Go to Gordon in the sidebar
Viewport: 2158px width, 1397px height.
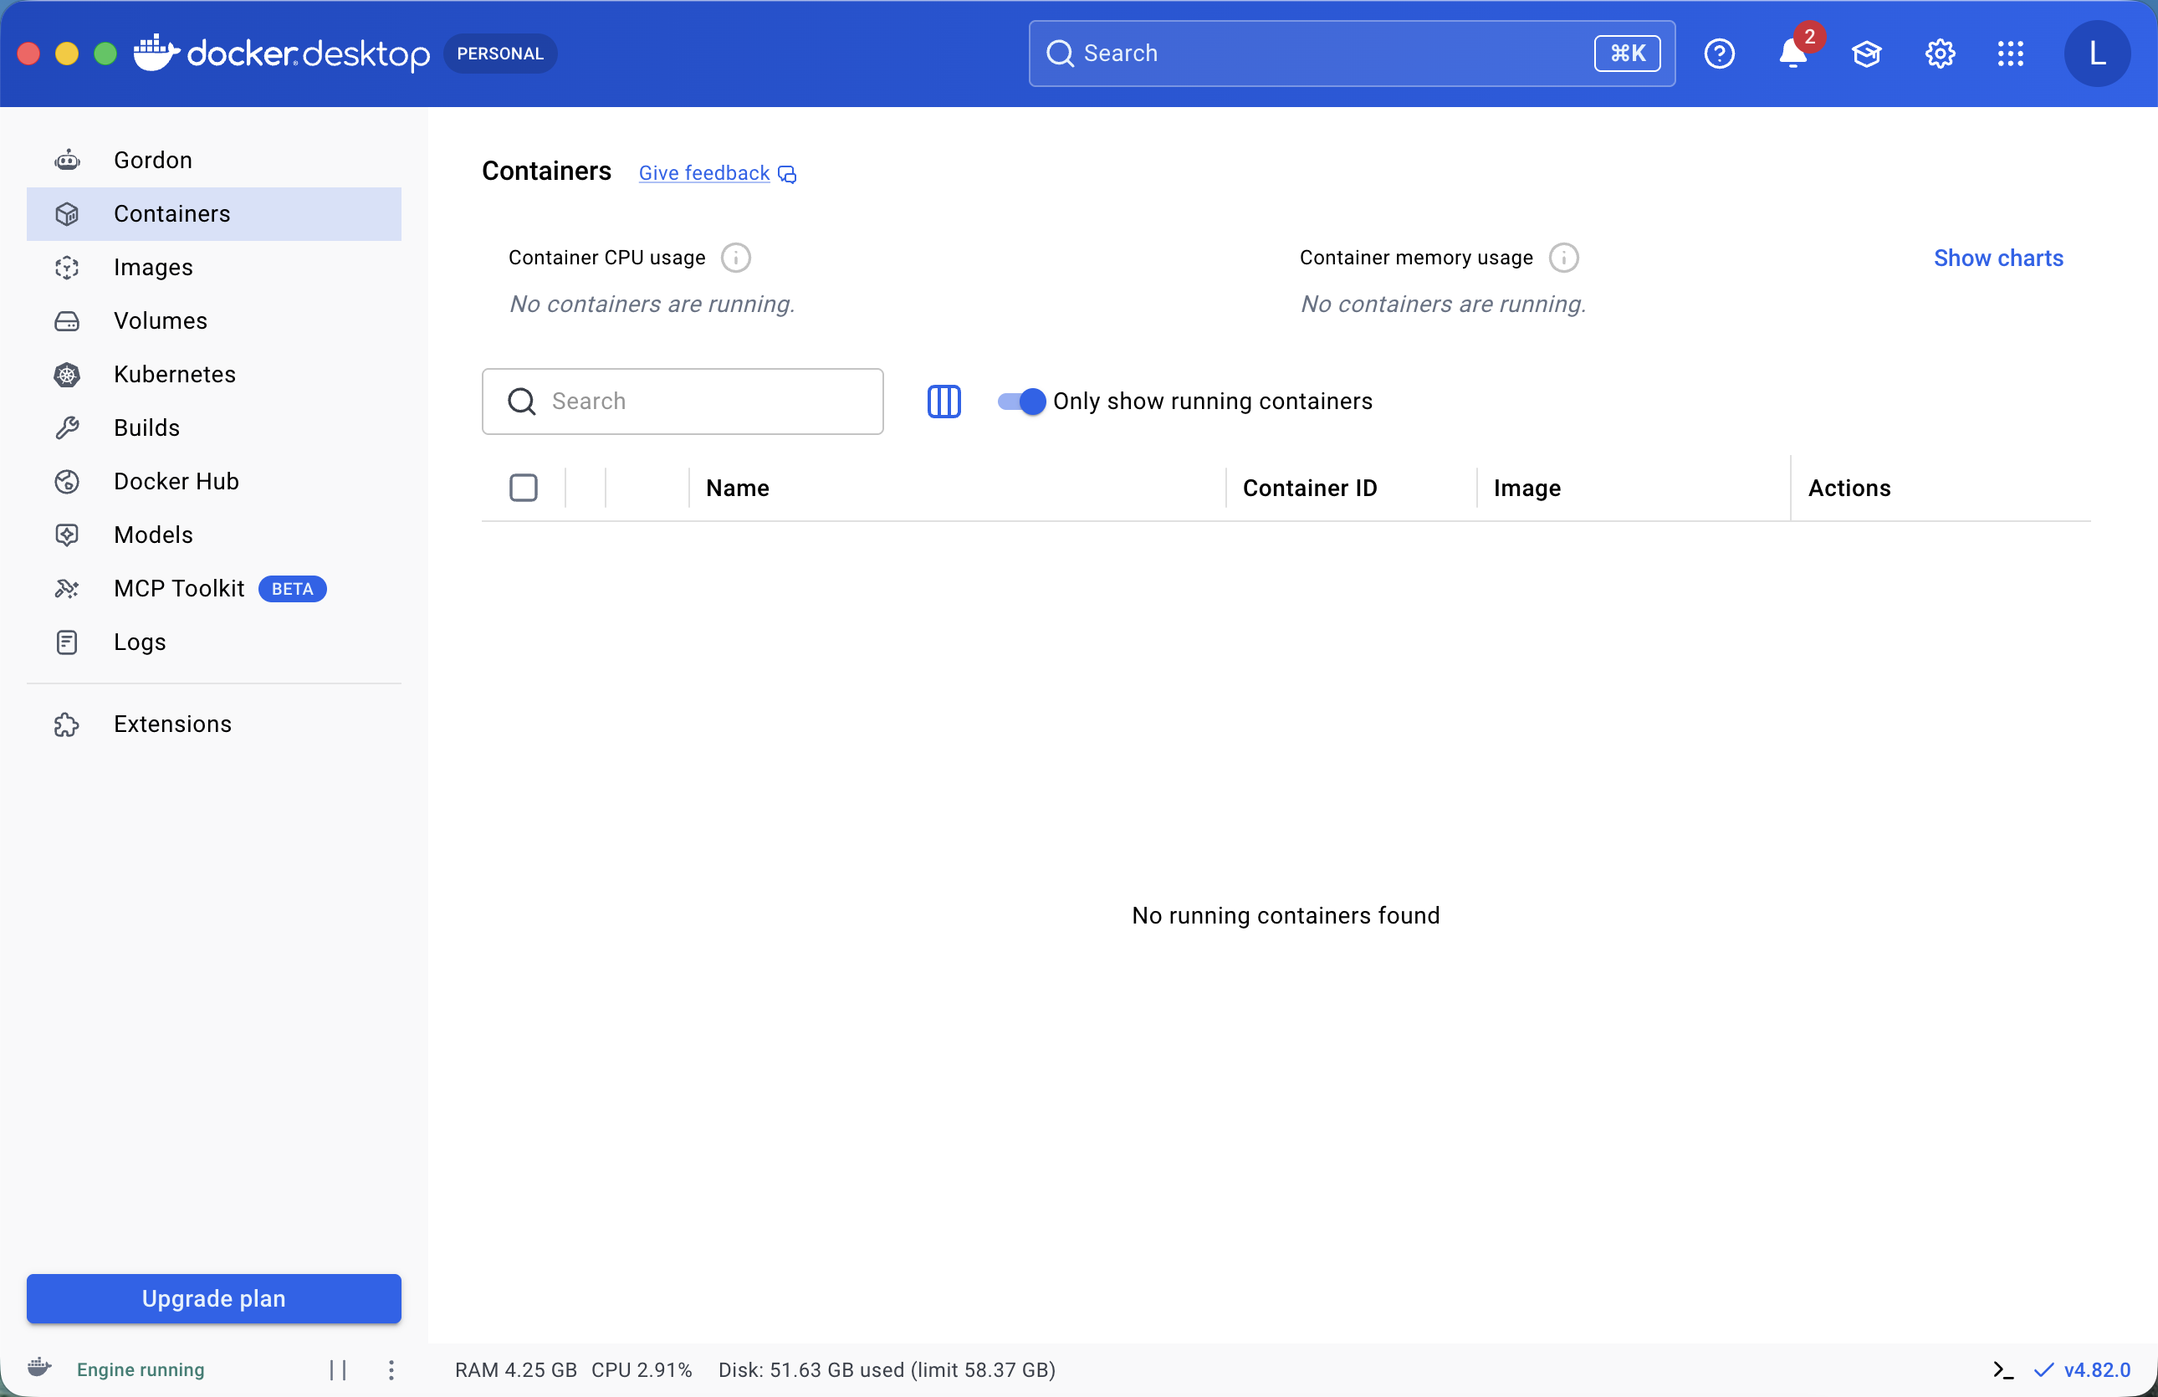214,161
